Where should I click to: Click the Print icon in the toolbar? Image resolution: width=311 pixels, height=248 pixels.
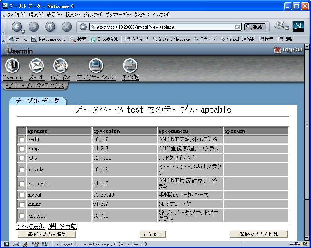(x=279, y=25)
